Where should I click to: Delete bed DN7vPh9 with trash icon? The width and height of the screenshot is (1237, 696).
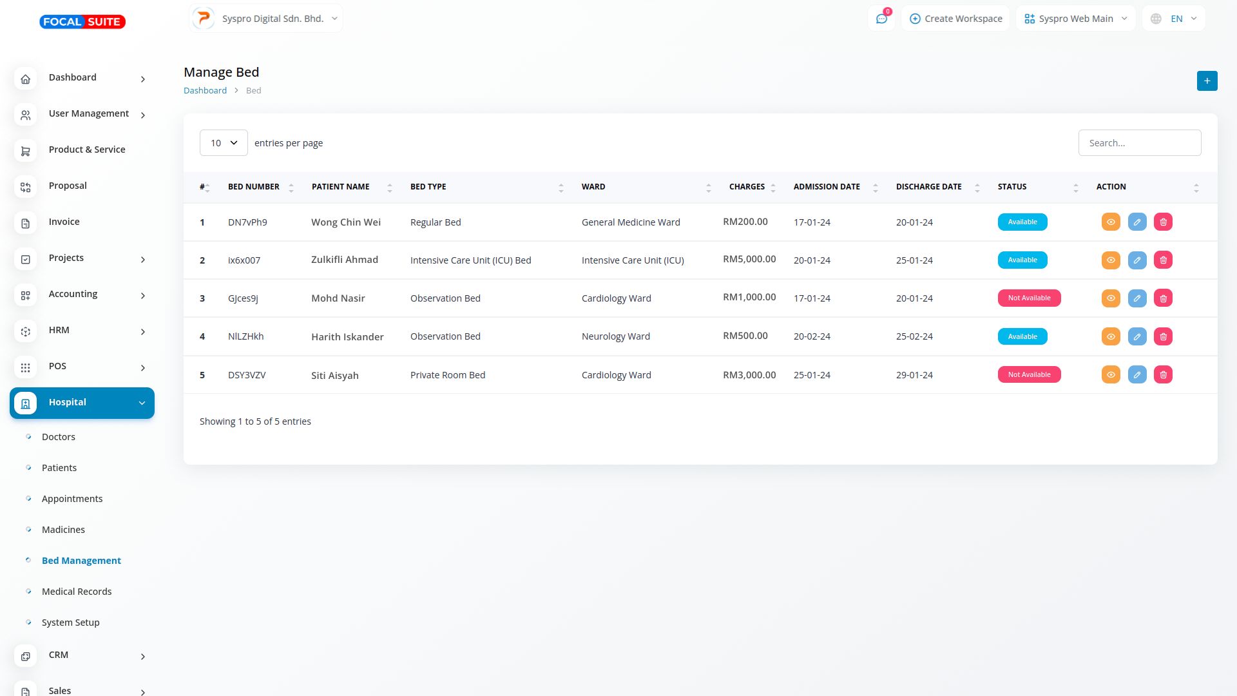click(x=1163, y=222)
